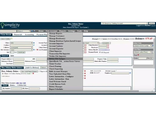Open the Reports menu
This screenshot has height=117, width=156.
(63, 31)
